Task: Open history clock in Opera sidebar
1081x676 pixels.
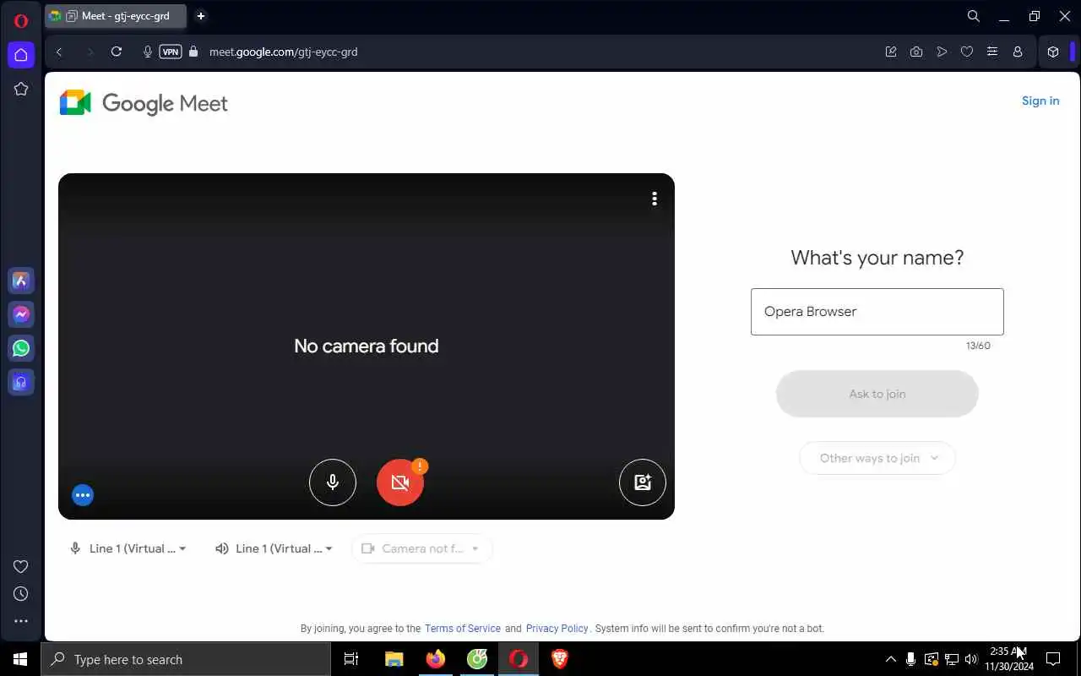Action: pos(21,594)
